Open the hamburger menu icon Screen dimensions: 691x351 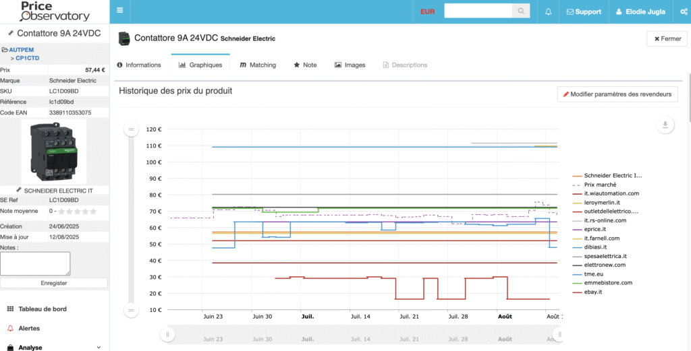pyautogui.click(x=120, y=11)
